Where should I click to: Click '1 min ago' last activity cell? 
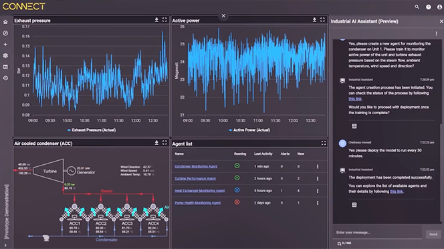pyautogui.click(x=261, y=167)
